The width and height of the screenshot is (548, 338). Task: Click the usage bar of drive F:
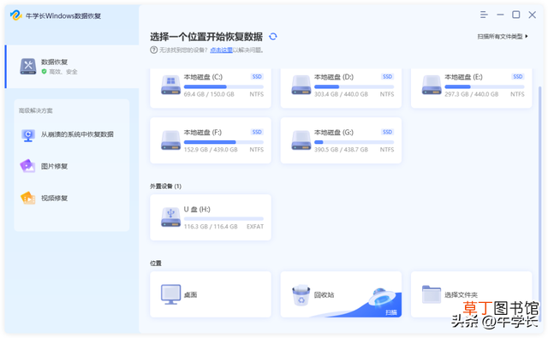point(223,142)
